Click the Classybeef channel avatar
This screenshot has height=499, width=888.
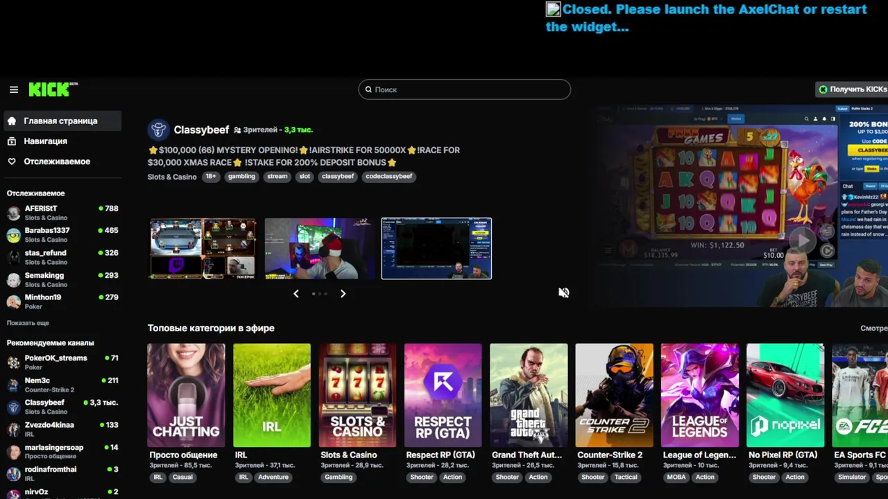[158, 130]
